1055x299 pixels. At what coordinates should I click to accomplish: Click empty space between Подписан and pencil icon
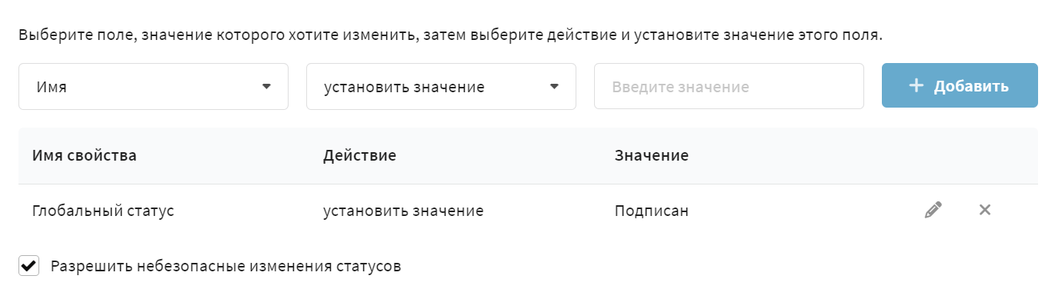804,211
